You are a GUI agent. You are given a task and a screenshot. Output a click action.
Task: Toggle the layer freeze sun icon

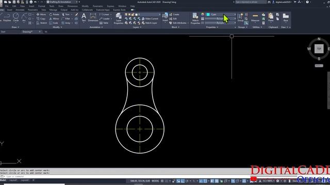click(x=129, y=14)
